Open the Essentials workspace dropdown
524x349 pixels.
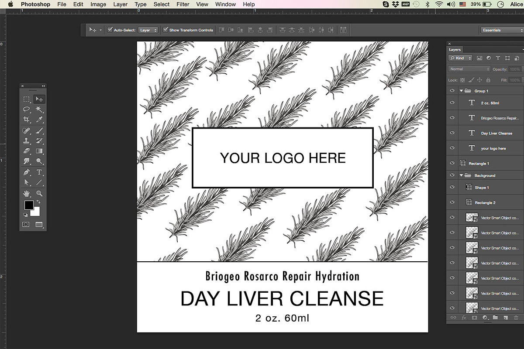pyautogui.click(x=501, y=30)
